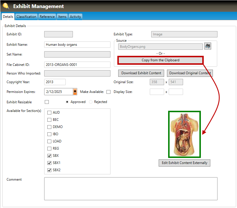Image resolution: width=237 pixels, height=208 pixels.
Task: Switch to the Classification tab
Action: 26,17
